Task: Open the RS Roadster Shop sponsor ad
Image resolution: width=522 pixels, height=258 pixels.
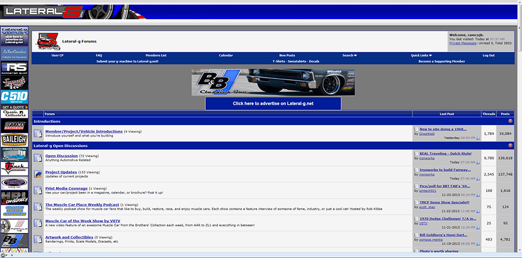Action: pos(15,68)
